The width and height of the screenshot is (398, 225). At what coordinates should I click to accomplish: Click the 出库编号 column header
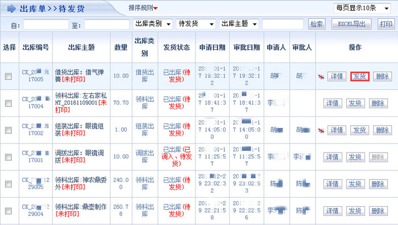[x=35, y=47]
